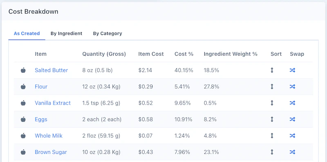Swap the Brown Sugar ingredient
The width and height of the screenshot is (327, 162).
tap(292, 152)
